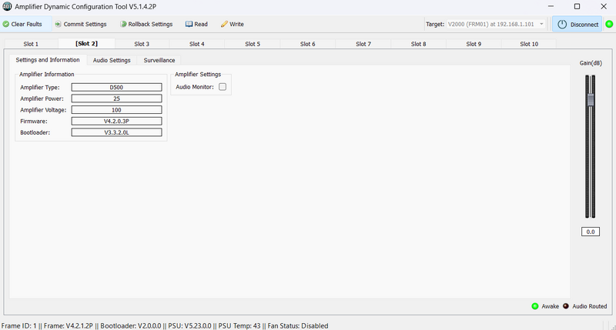
Task: Click the Audio Routed status label
Action: tap(589, 306)
